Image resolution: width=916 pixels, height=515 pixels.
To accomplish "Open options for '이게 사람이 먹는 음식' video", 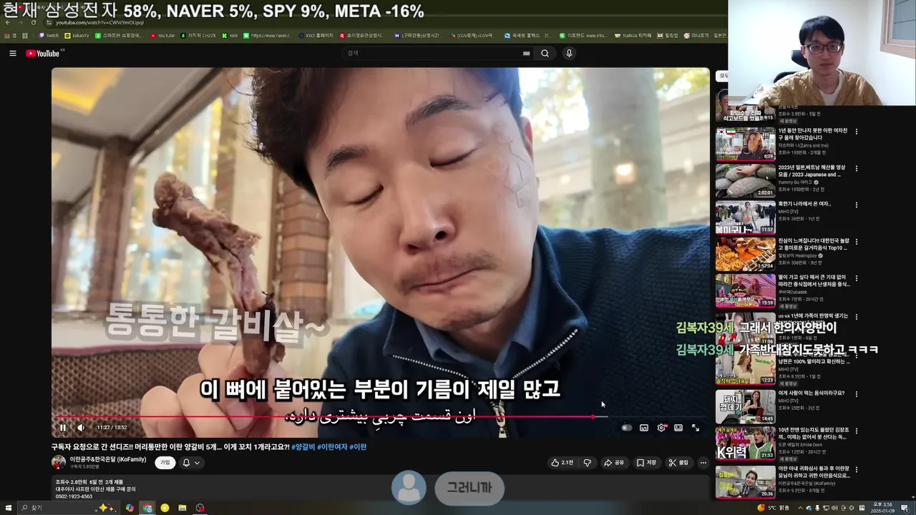I will (856, 393).
